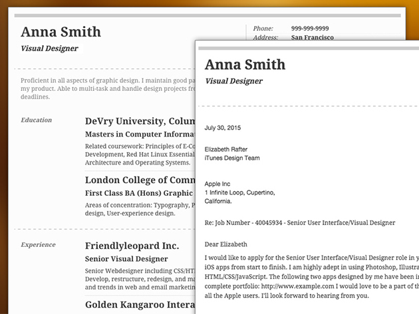
Task: Click the 'Areas of concentration: Typography' line
Action: (x=140, y=205)
